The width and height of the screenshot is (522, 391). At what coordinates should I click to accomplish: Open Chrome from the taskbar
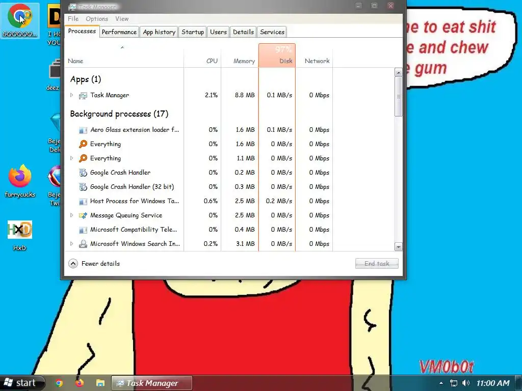(59, 383)
